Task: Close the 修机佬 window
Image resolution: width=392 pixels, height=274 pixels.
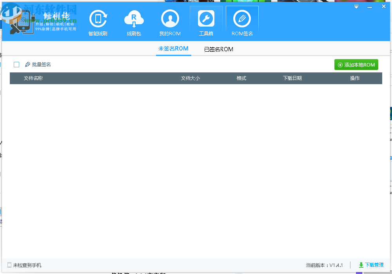Action: click(384, 7)
